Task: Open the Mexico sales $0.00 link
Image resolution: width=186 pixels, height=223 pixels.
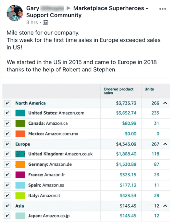Action: coord(130,134)
